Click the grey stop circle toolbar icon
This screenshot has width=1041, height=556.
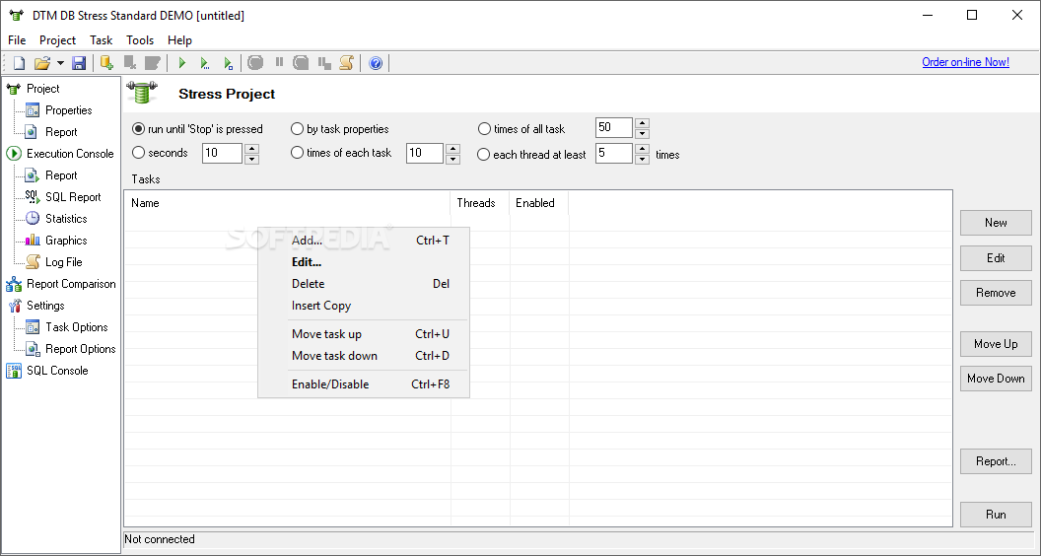[255, 63]
